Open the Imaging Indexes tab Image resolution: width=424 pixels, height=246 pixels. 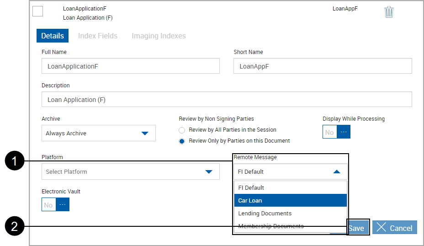point(159,36)
